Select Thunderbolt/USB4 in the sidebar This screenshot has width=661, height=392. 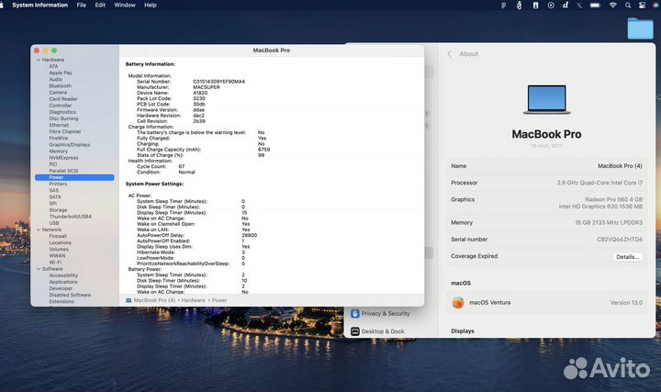(x=71, y=217)
